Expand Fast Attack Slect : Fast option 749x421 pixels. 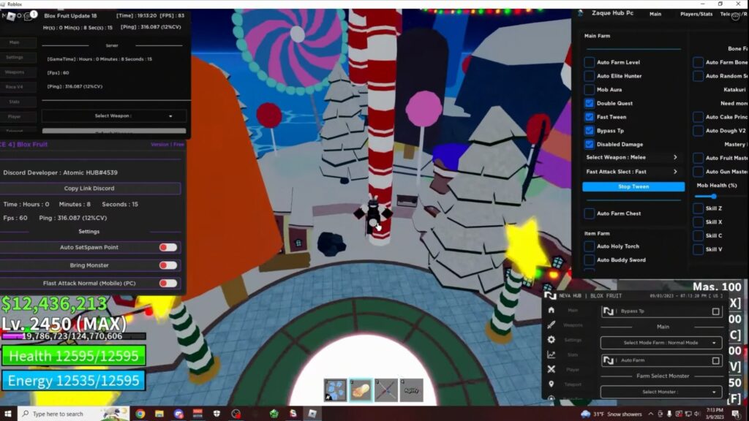tap(633, 171)
